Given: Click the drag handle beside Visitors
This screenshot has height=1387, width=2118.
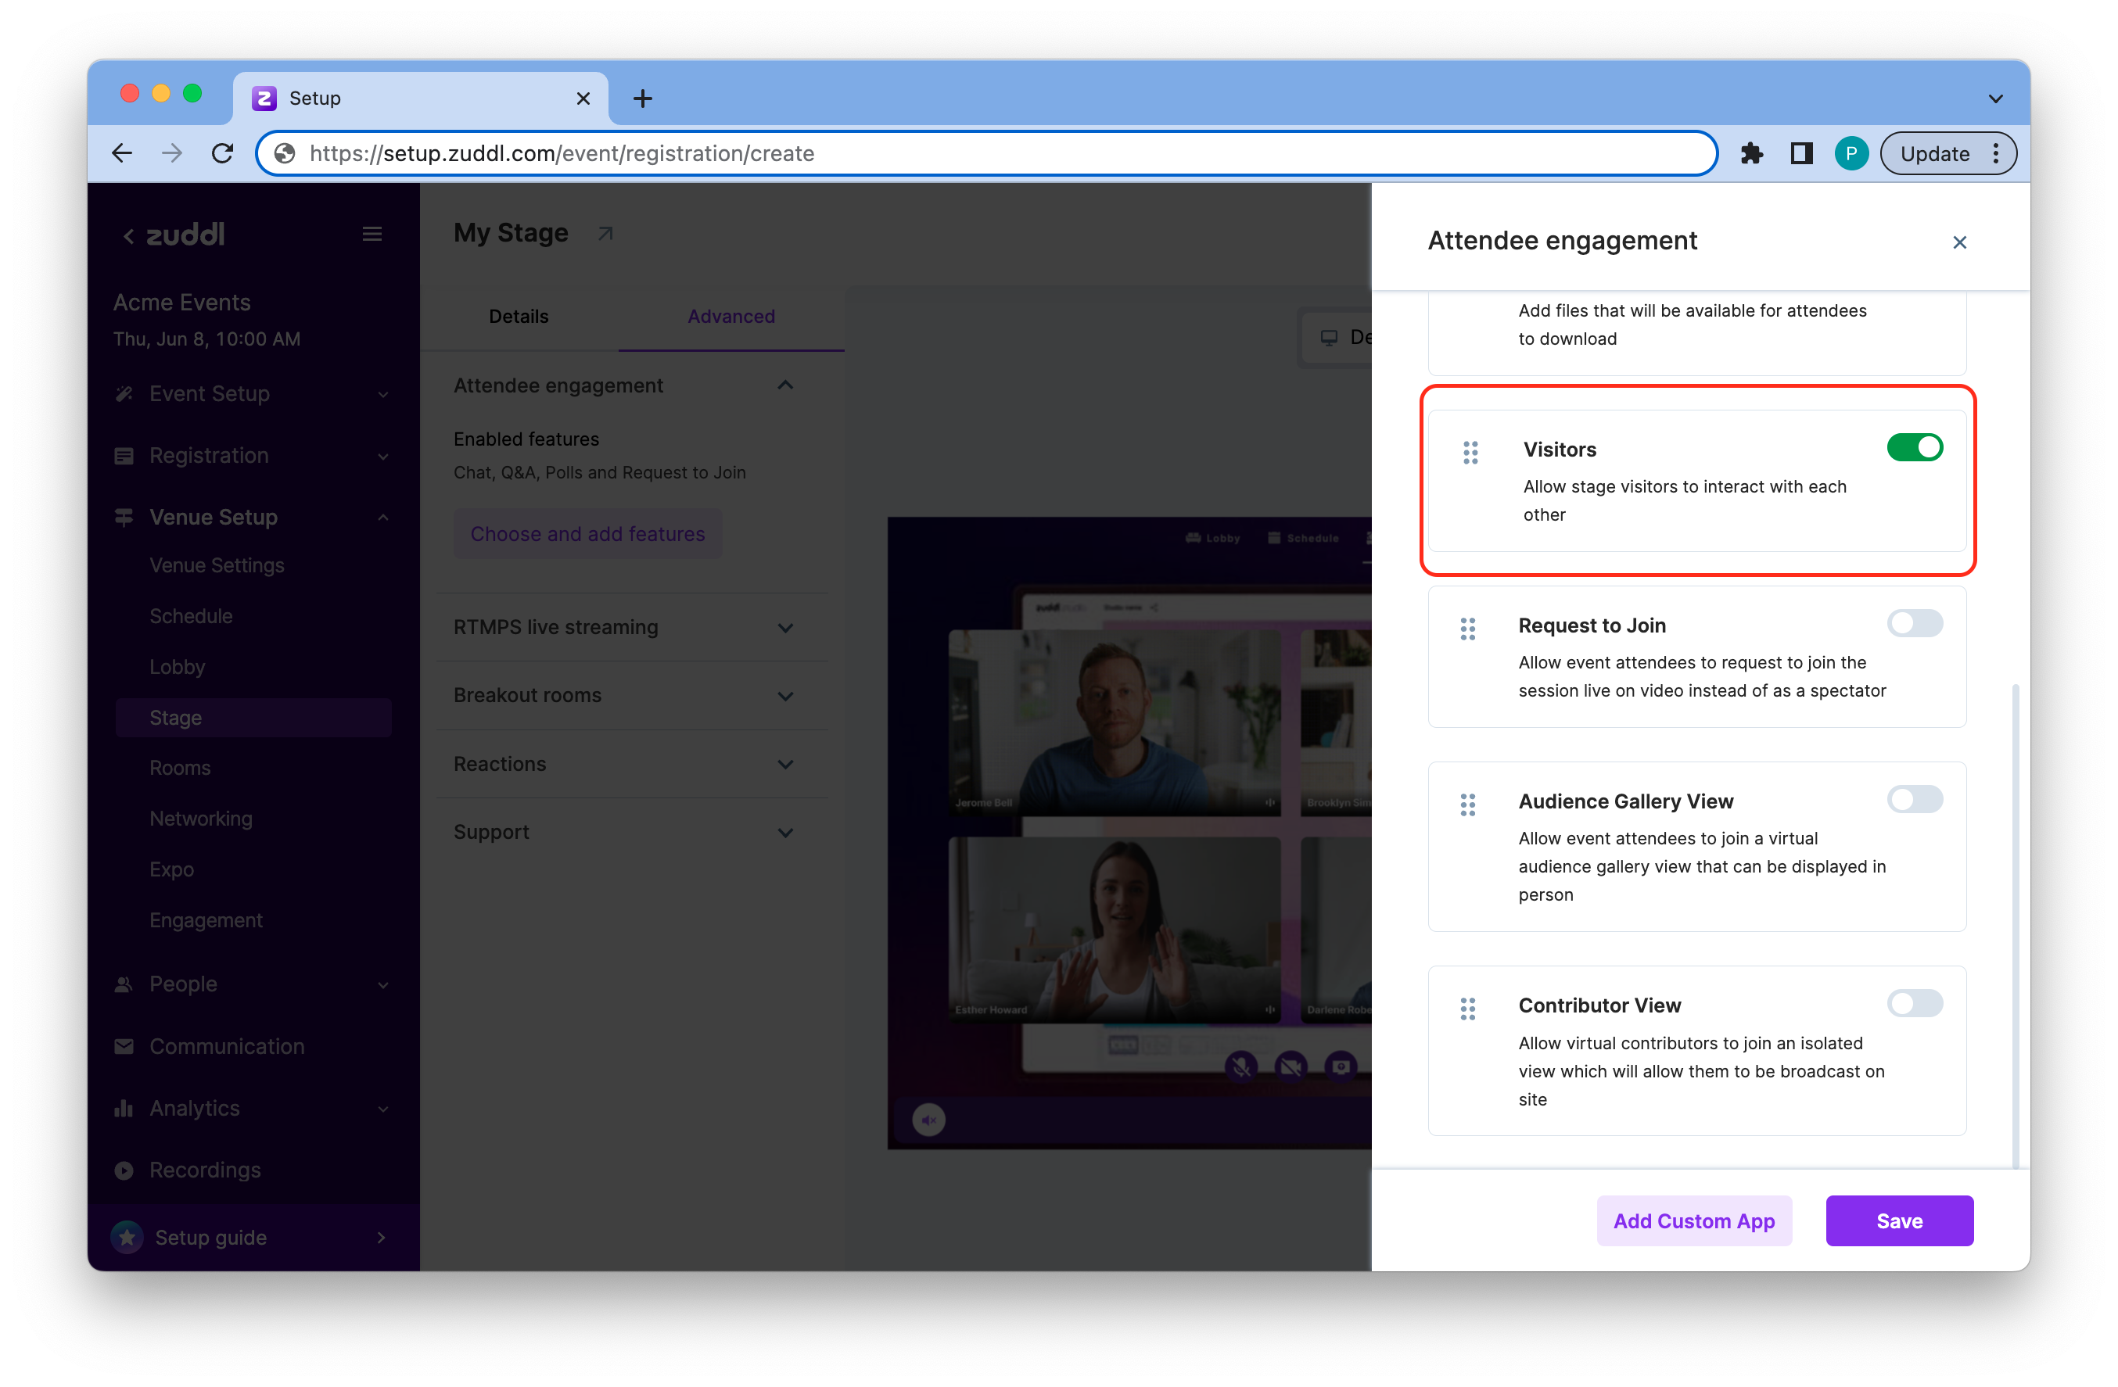Looking at the screenshot, I should pyautogui.click(x=1470, y=453).
